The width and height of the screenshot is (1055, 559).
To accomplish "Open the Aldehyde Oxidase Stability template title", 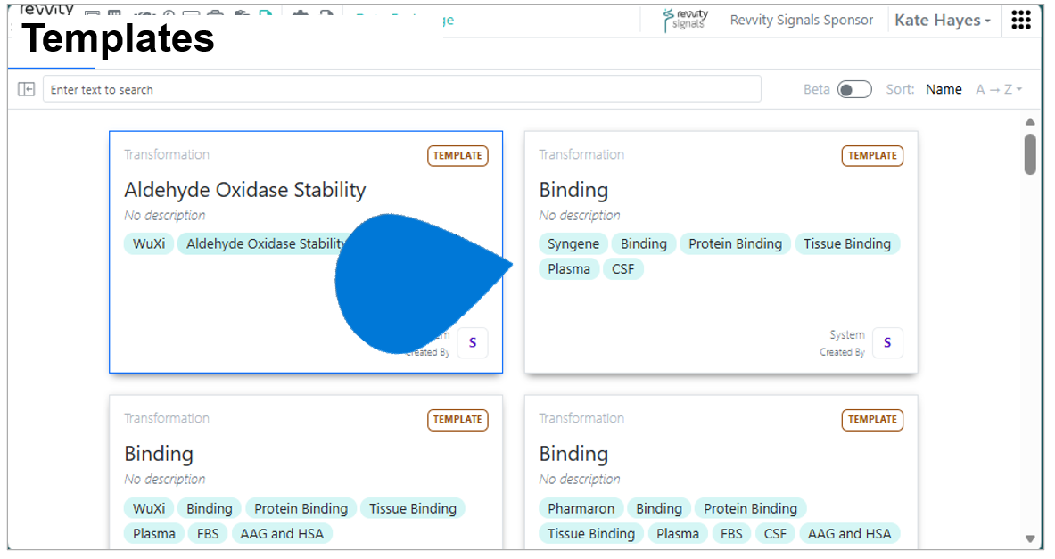I will point(245,191).
